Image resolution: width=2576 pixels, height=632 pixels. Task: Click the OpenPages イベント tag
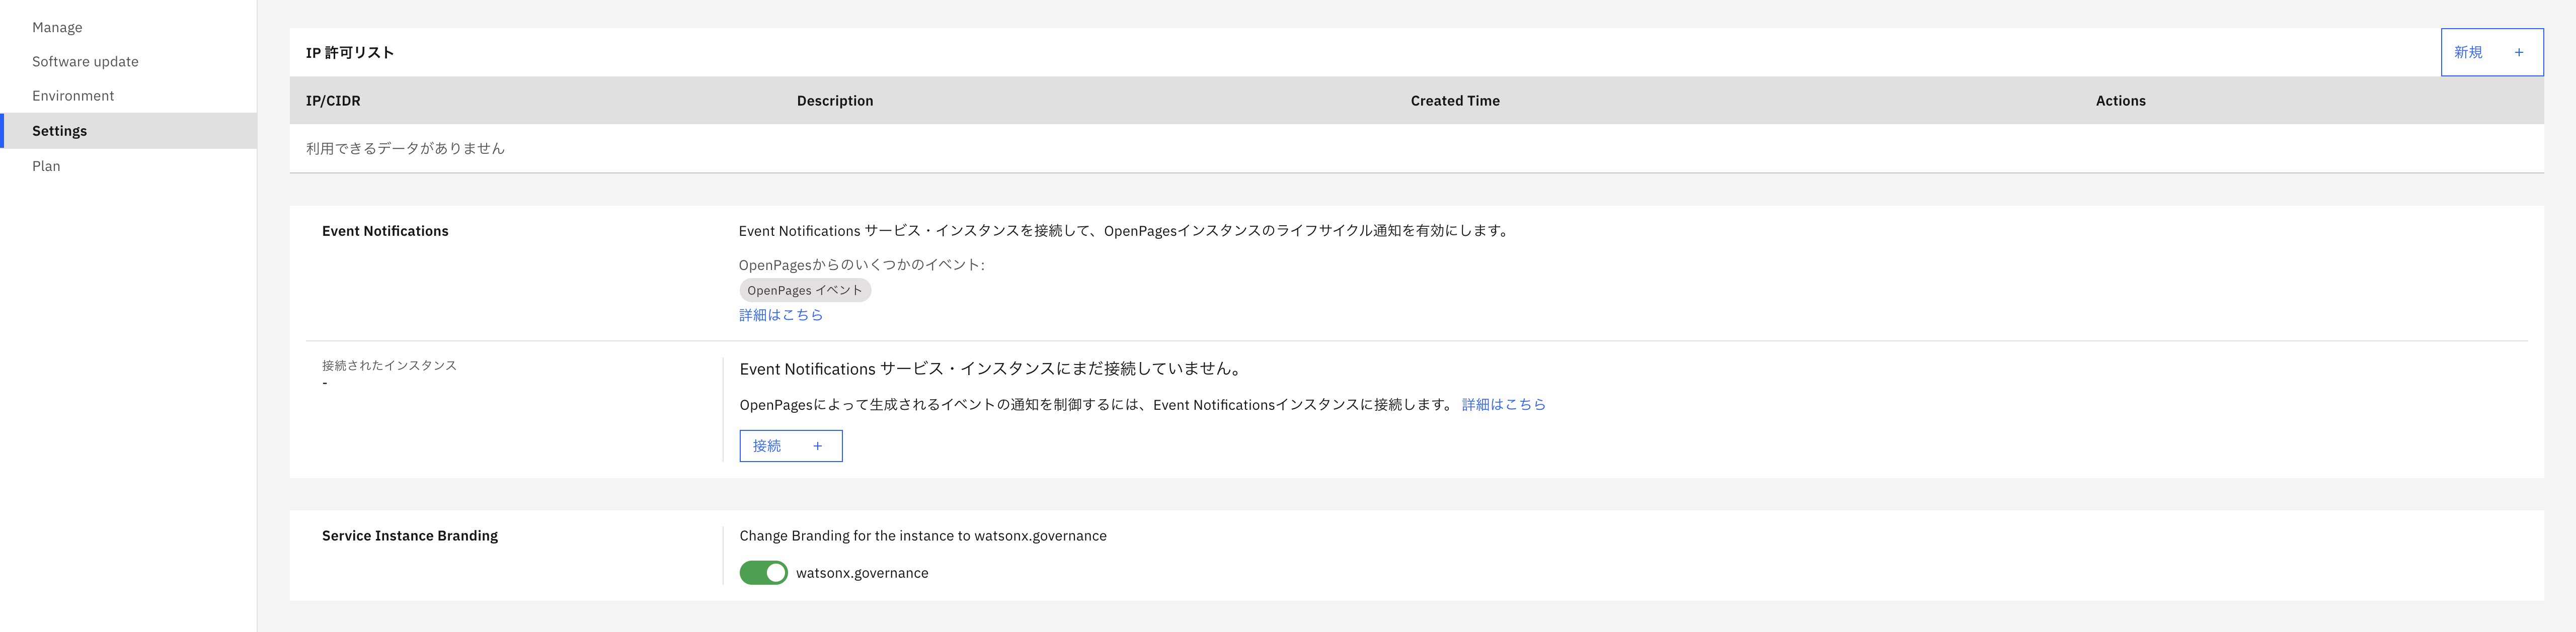pyautogui.click(x=804, y=291)
